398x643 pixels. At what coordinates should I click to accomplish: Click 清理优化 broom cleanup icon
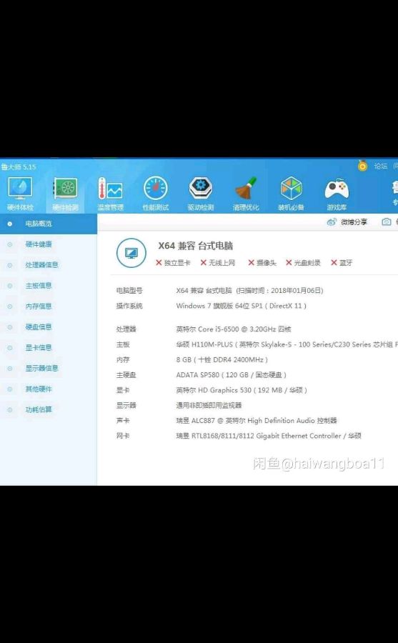[246, 194]
